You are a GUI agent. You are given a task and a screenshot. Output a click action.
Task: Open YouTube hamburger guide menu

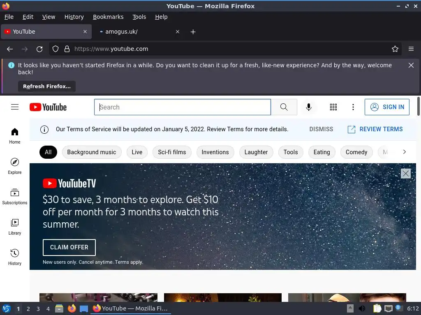[15, 107]
